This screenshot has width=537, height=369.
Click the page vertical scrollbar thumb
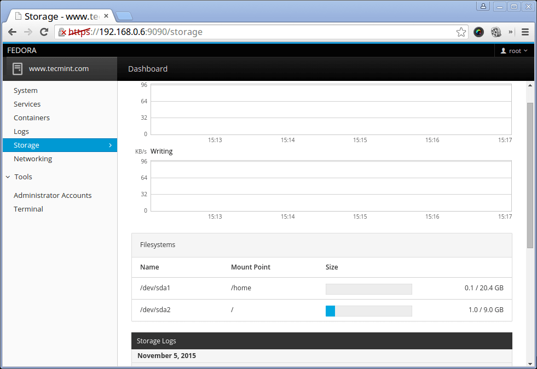coord(530,175)
